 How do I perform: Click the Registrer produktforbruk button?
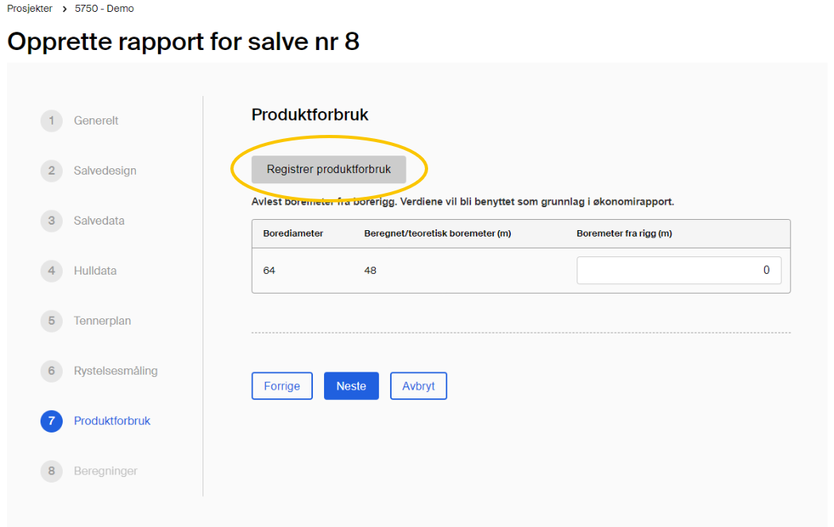(x=329, y=169)
